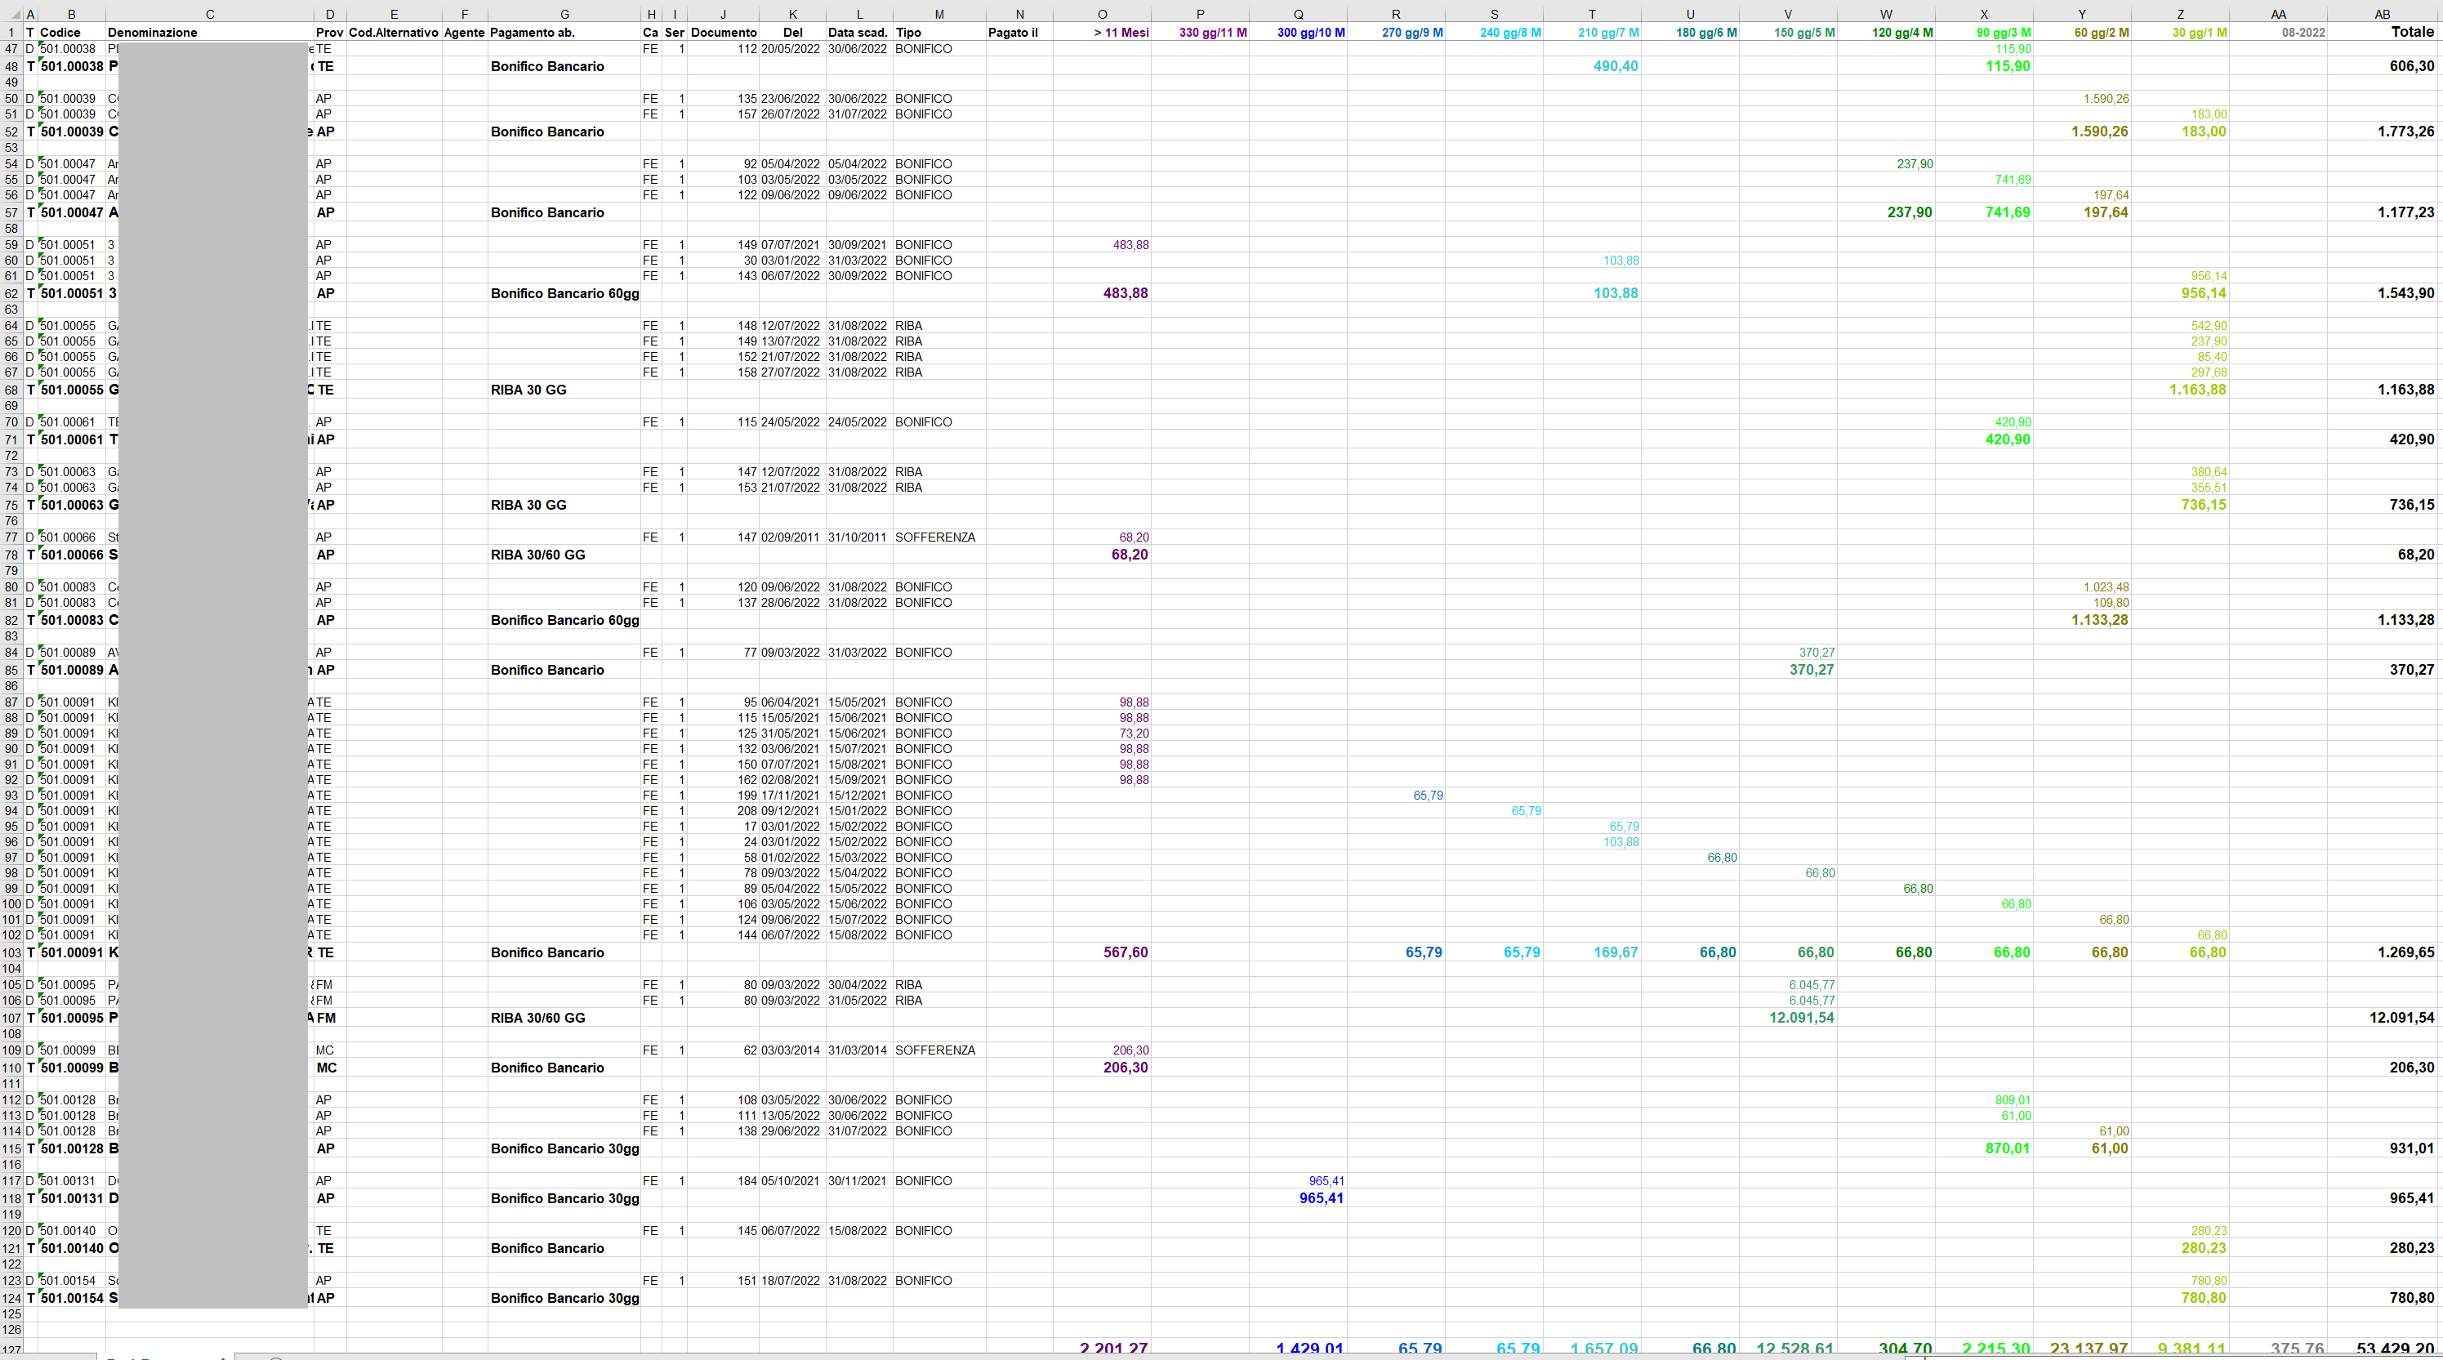Click row 62 header
This screenshot has height=1360, width=2443.
coord(11,294)
